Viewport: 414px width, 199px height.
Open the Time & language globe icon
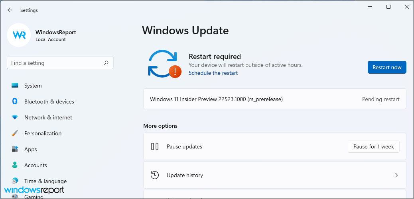(15, 181)
